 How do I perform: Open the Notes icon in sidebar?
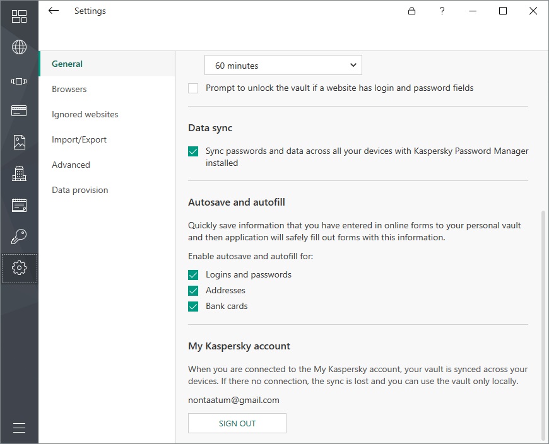(x=19, y=205)
